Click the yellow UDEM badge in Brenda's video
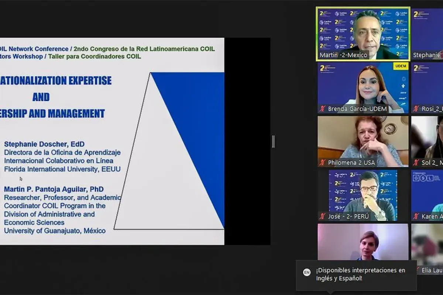This screenshot has width=443, height=295. pyautogui.click(x=400, y=66)
